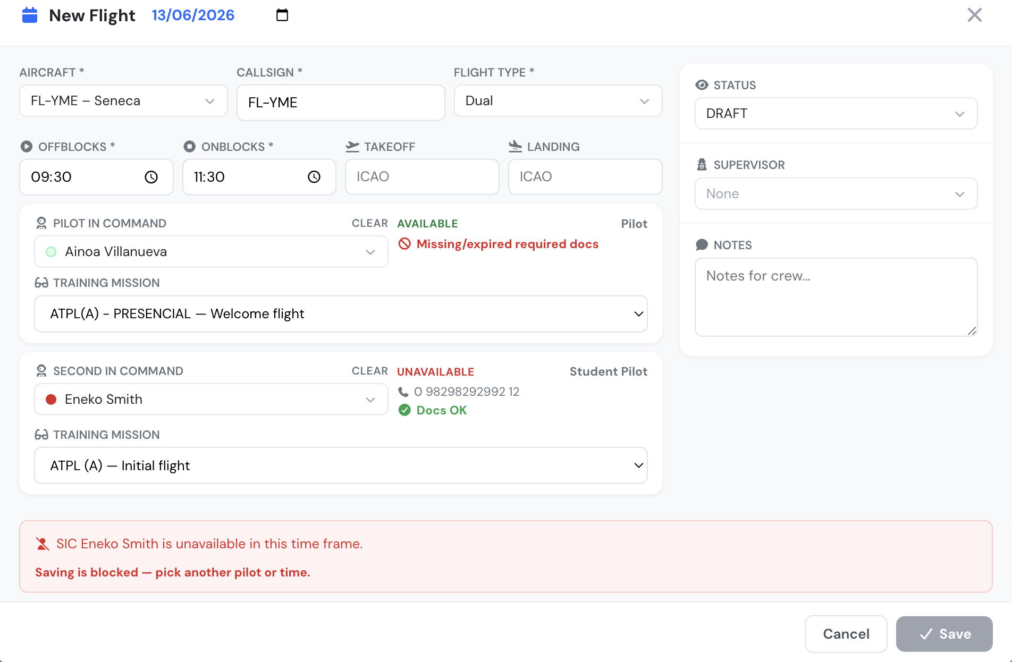The width and height of the screenshot is (1012, 662).
Task: Open the Eneko Smith pilot dropdown
Action: pos(211,400)
